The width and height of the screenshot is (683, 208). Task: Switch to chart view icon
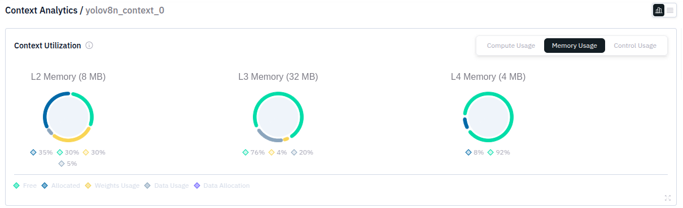click(x=658, y=10)
